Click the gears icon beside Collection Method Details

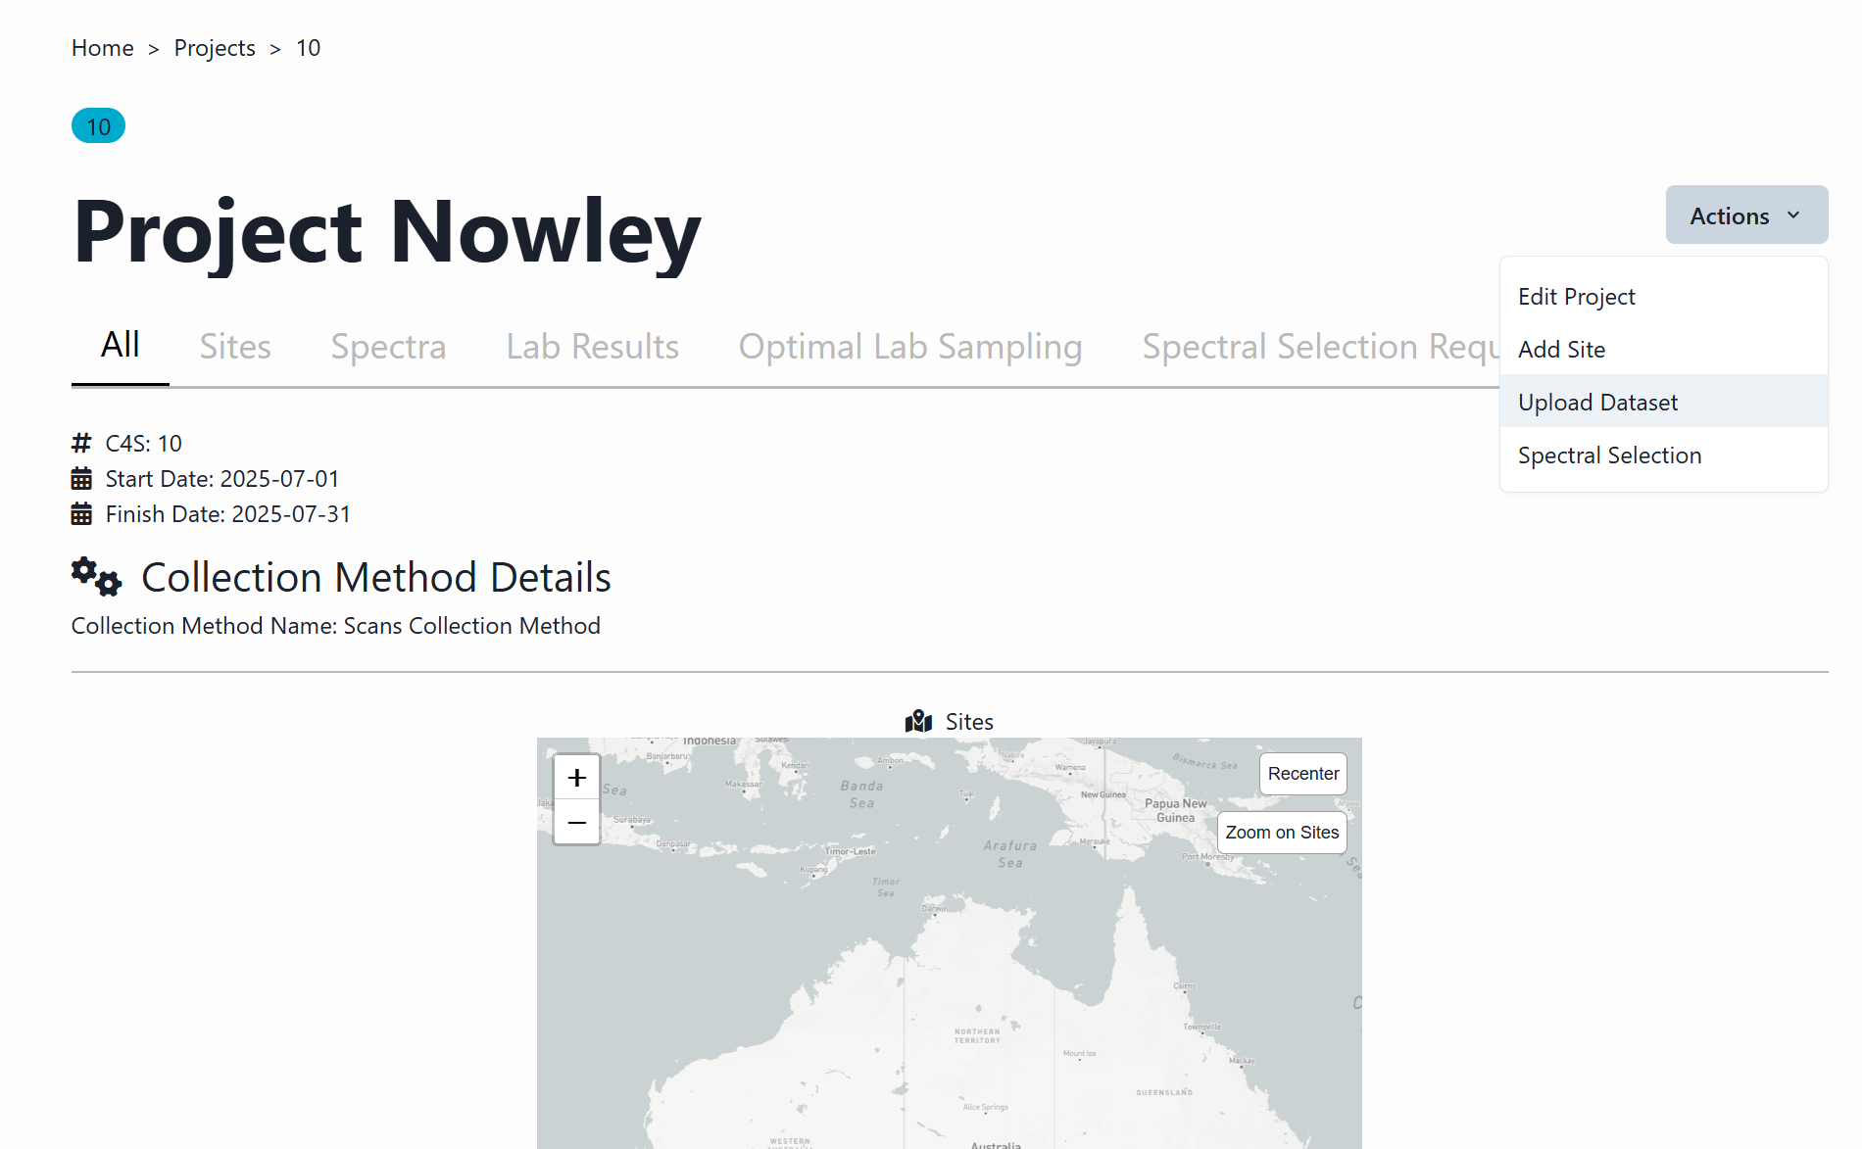pos(96,577)
